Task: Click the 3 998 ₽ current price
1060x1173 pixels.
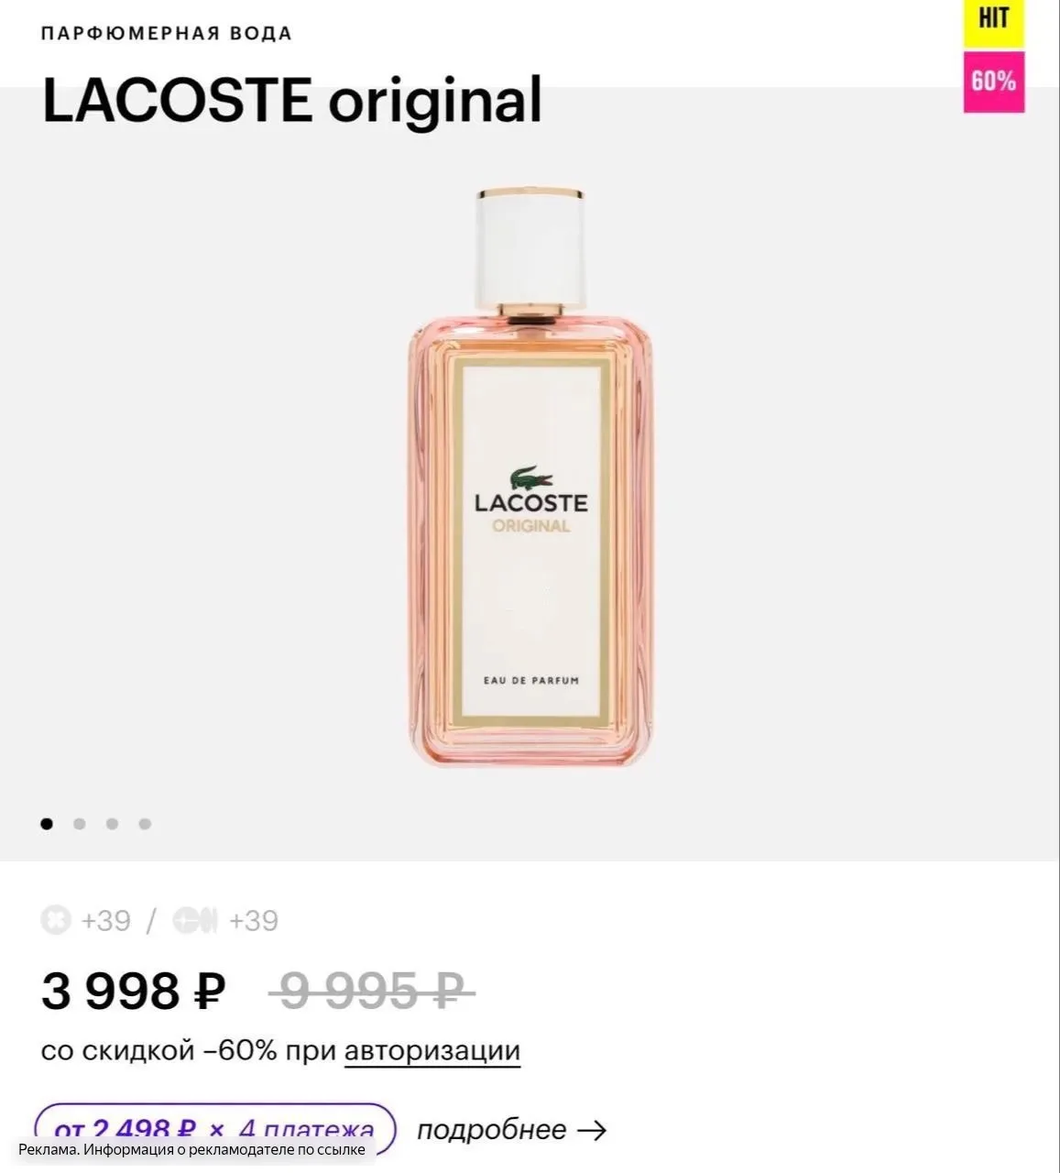Action: point(133,991)
